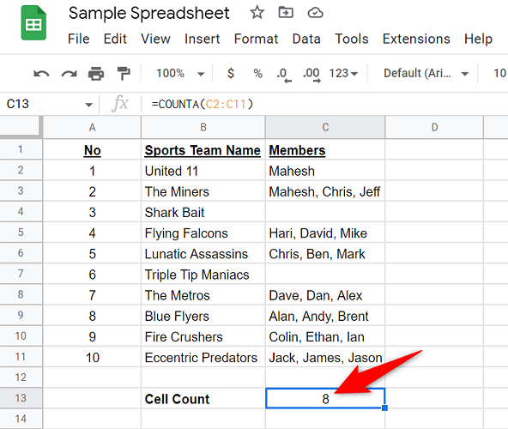Viewport: 508px width, 429px height.
Task: Select row 13 header
Action: coord(21,398)
